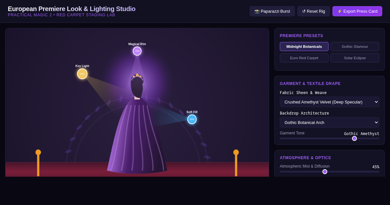Screen dimensions: 390x205
Task: Click the European Premiere Look & Lighting Studio title
Action: pyautogui.click(x=71, y=9)
